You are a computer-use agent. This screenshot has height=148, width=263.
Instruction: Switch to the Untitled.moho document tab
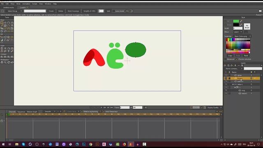pos(9,7)
